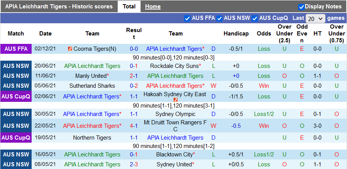
Task: Click the HT column header
Action: pyautogui.click(x=317, y=34)
